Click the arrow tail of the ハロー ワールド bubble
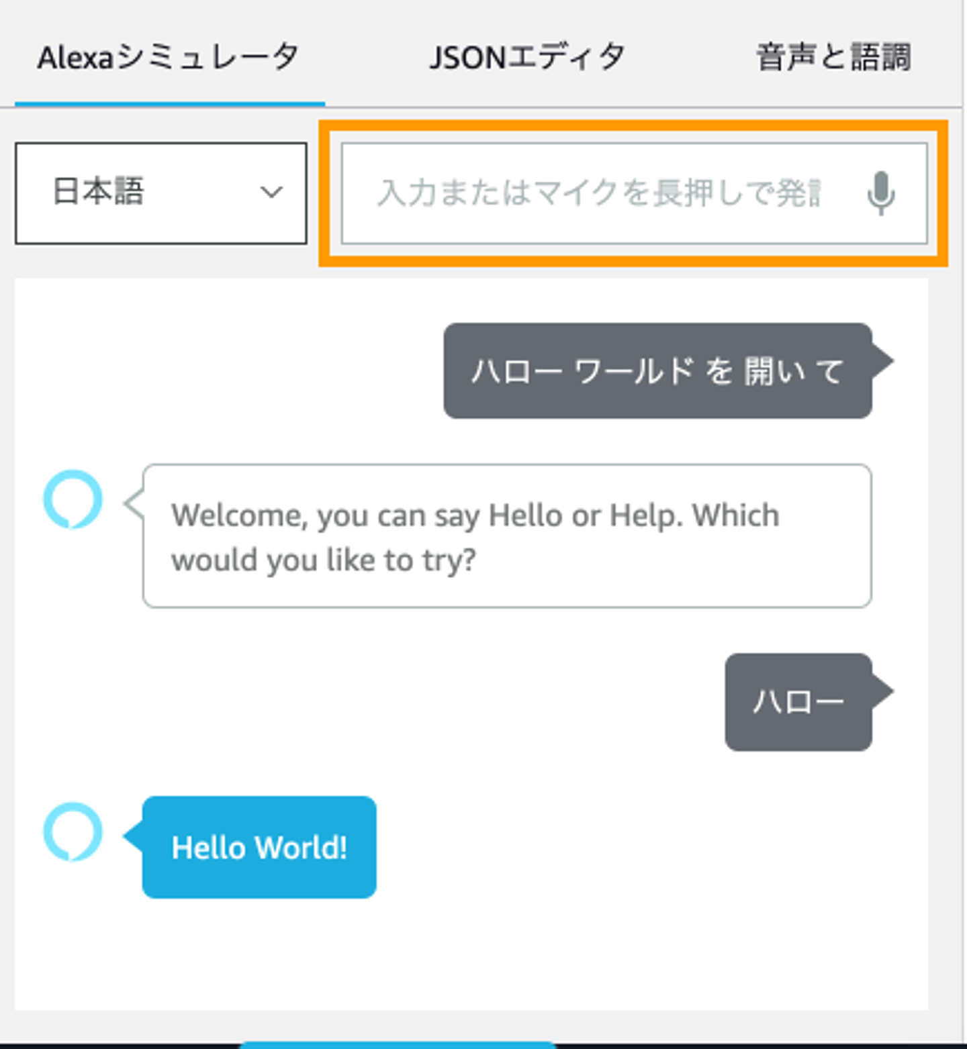Screen dimensions: 967x1049 click(882, 360)
